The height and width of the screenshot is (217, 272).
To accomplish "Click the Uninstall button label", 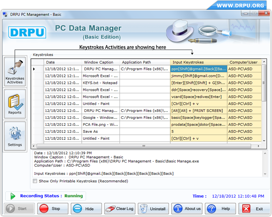I will (x=158, y=209).
